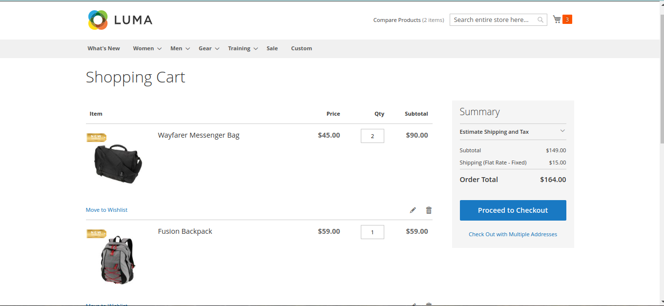Viewport: 664px width, 306px height.
Task: Click the LUMA logo icon
Action: coord(98,20)
